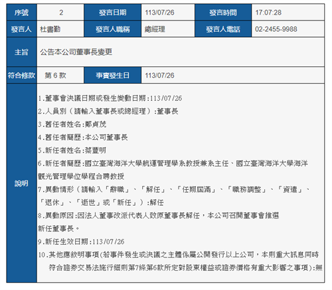Click item 9 effective date 113/07/26
The height and width of the screenshot is (290, 332).
pos(81,242)
